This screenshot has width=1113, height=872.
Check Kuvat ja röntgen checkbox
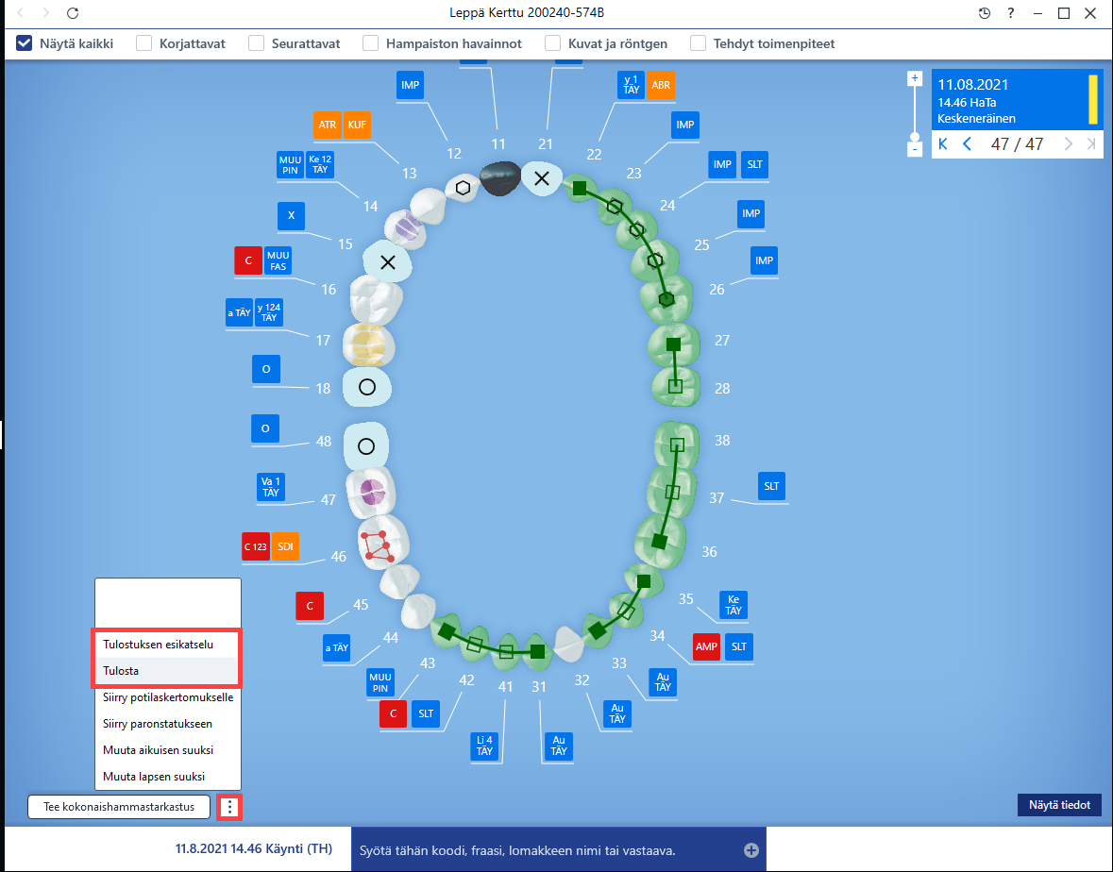point(553,43)
